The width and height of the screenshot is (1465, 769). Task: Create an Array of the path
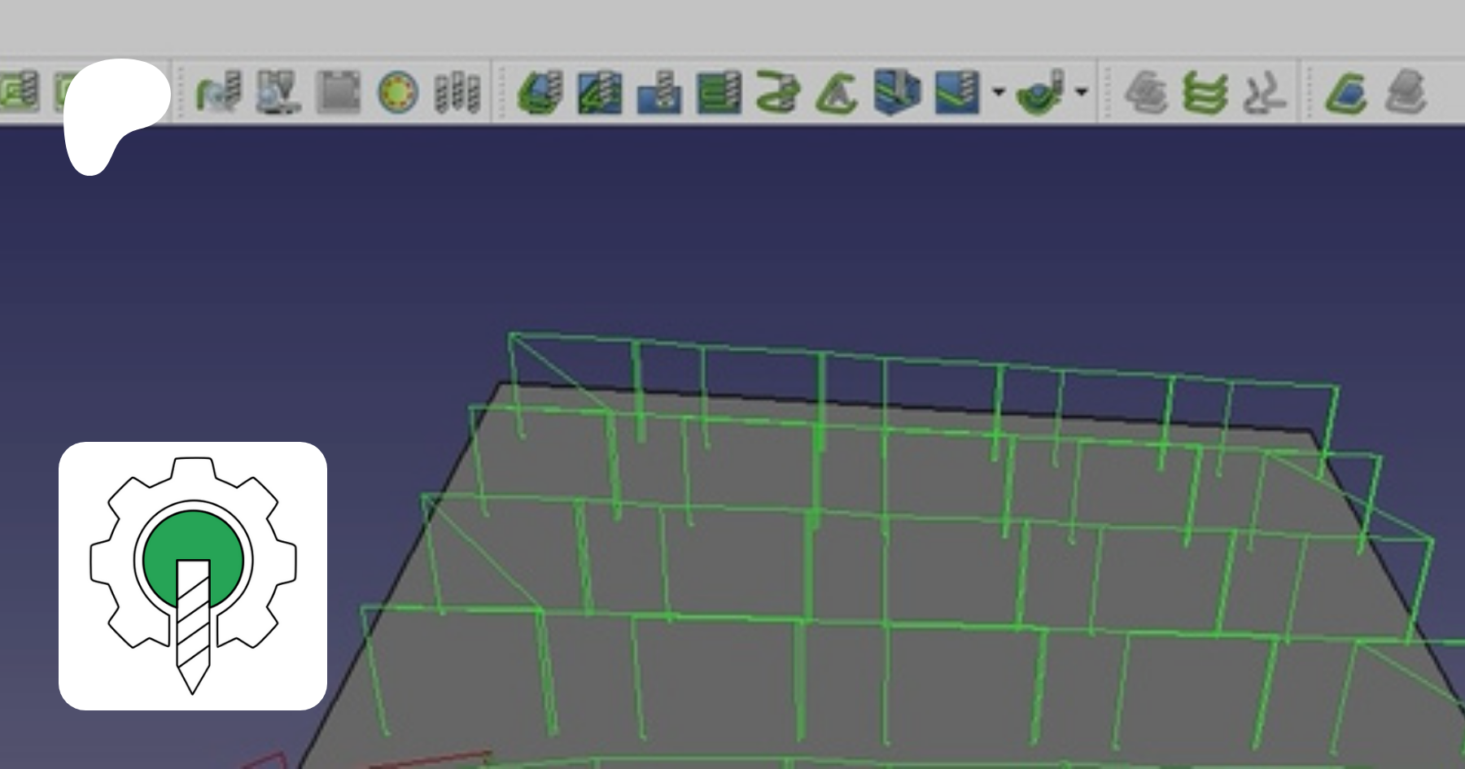[x=1146, y=91]
